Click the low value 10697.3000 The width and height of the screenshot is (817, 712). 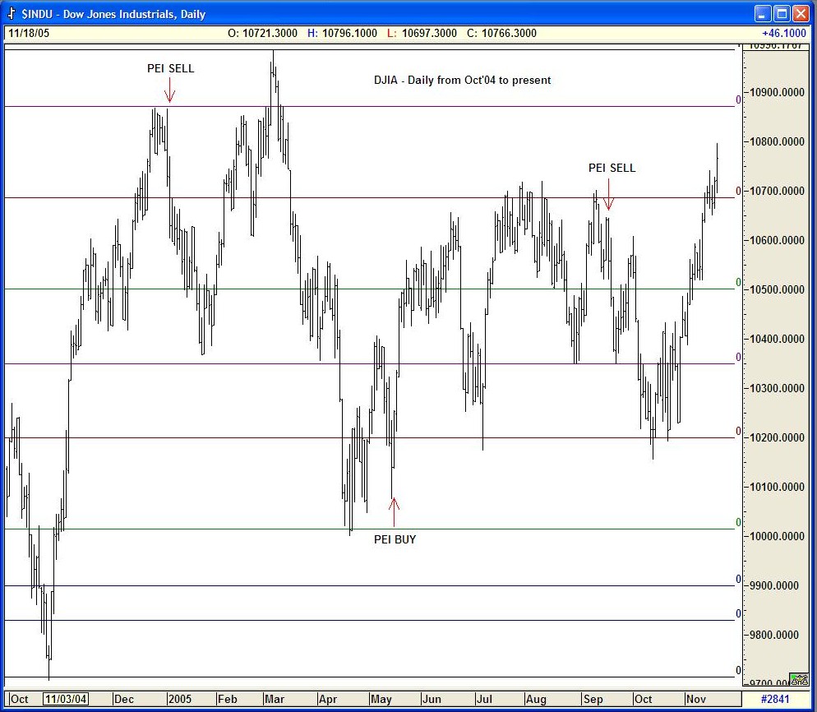[x=429, y=34]
